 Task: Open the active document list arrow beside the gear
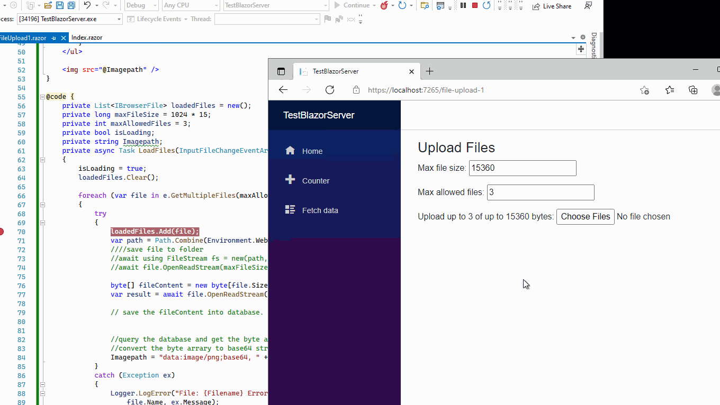[573, 38]
